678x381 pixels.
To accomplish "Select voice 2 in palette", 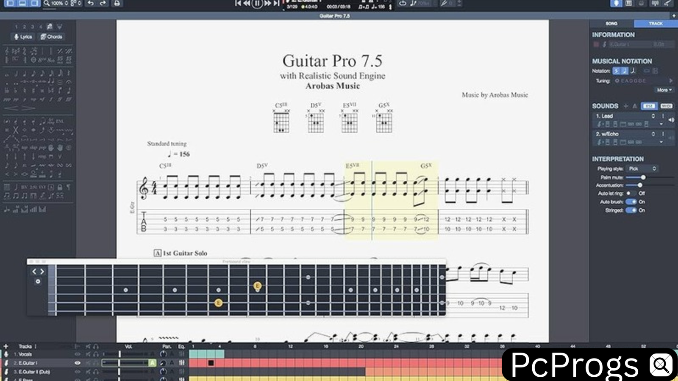I will 25,27.
